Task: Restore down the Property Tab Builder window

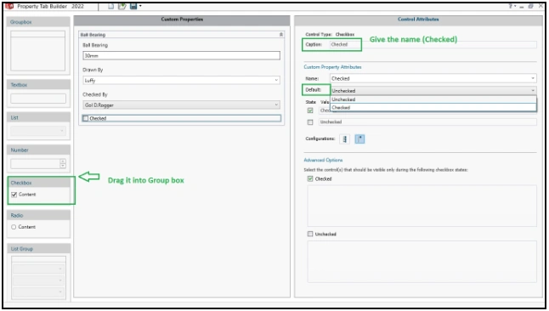Action: click(x=531, y=6)
